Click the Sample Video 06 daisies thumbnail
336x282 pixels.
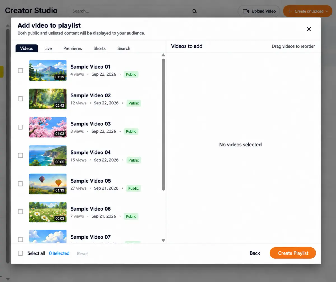click(48, 212)
